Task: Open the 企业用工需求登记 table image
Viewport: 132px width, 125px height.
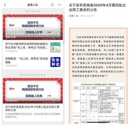Action: coord(98,103)
